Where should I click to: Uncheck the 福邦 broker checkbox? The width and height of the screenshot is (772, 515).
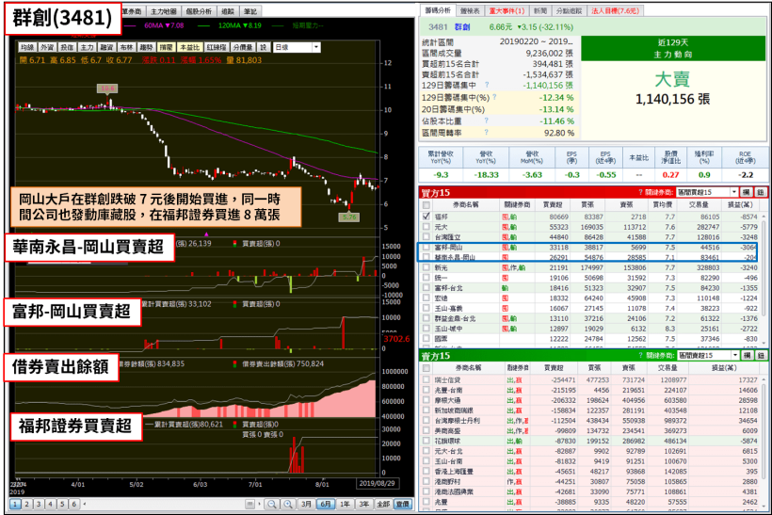(426, 217)
